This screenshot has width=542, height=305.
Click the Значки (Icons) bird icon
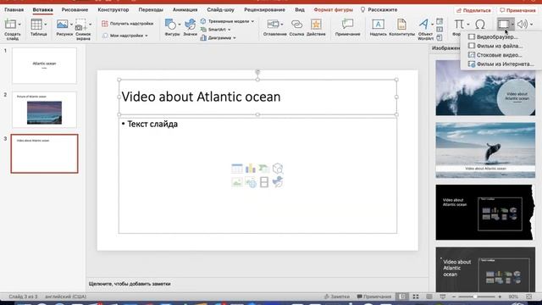[x=190, y=25]
